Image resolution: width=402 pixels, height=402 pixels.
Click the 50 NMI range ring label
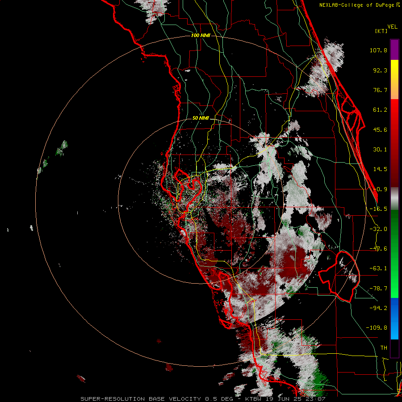[201, 118]
